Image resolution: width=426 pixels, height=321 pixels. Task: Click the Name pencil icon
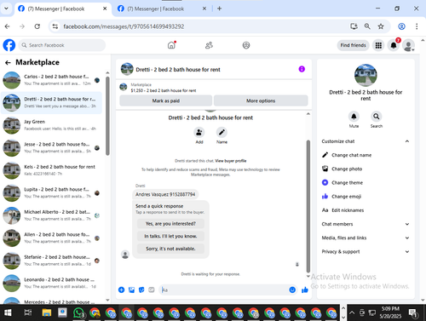(222, 132)
